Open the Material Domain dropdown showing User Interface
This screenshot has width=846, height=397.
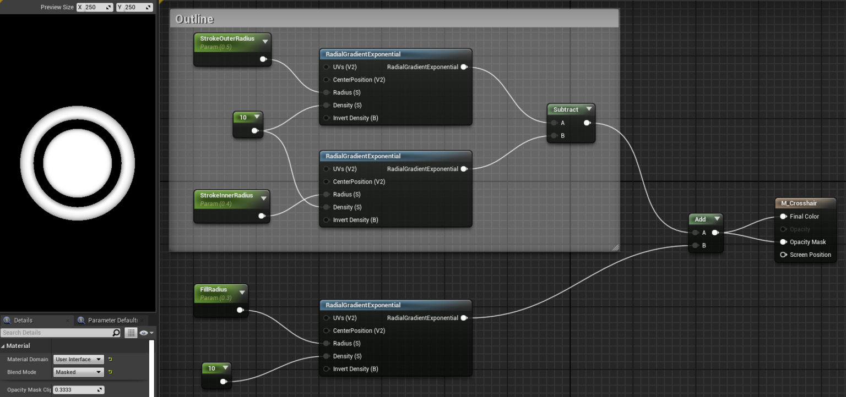[x=78, y=359]
